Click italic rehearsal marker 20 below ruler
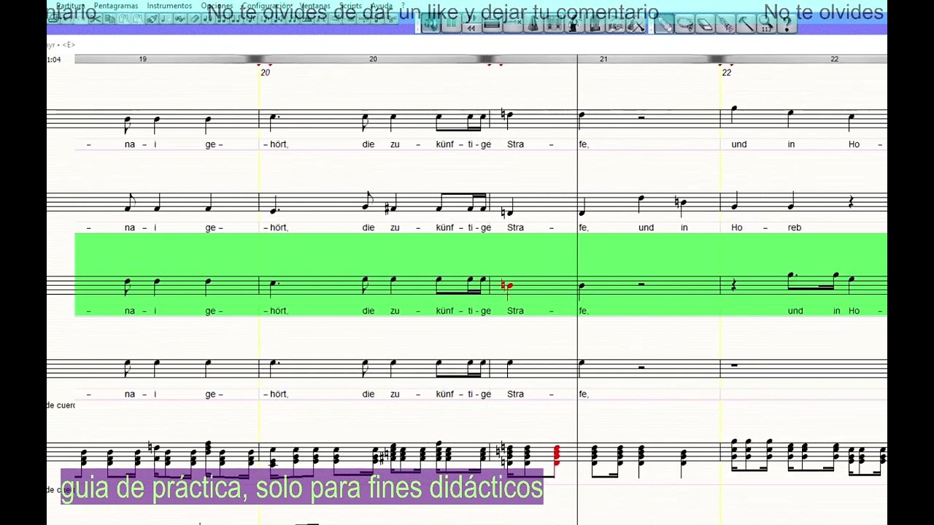Screen dimensions: 934x525 pyautogui.click(x=265, y=72)
